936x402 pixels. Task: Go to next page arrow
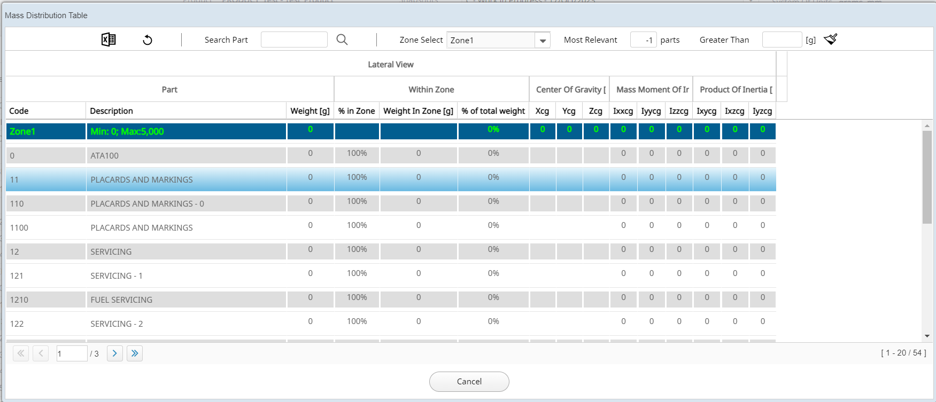(114, 353)
